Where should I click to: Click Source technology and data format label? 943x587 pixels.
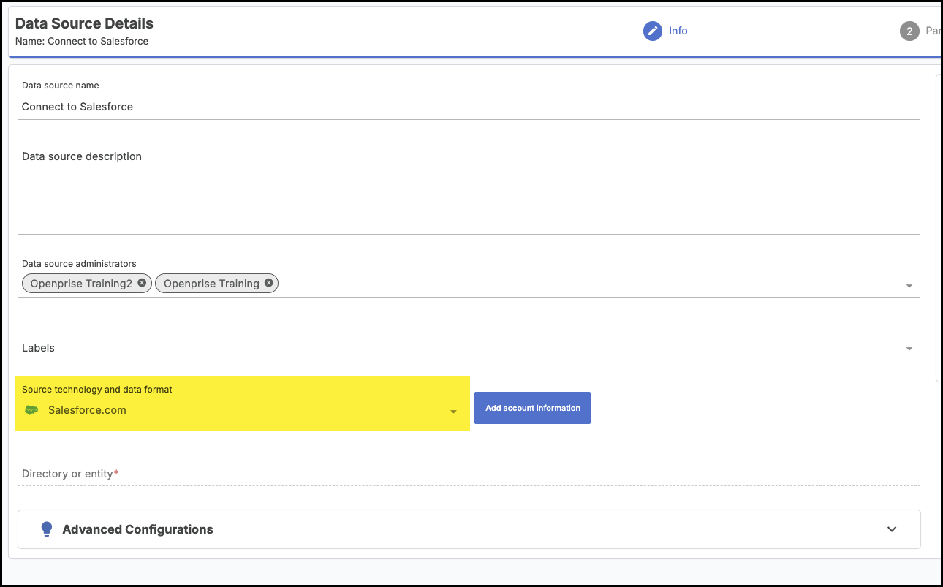click(97, 390)
